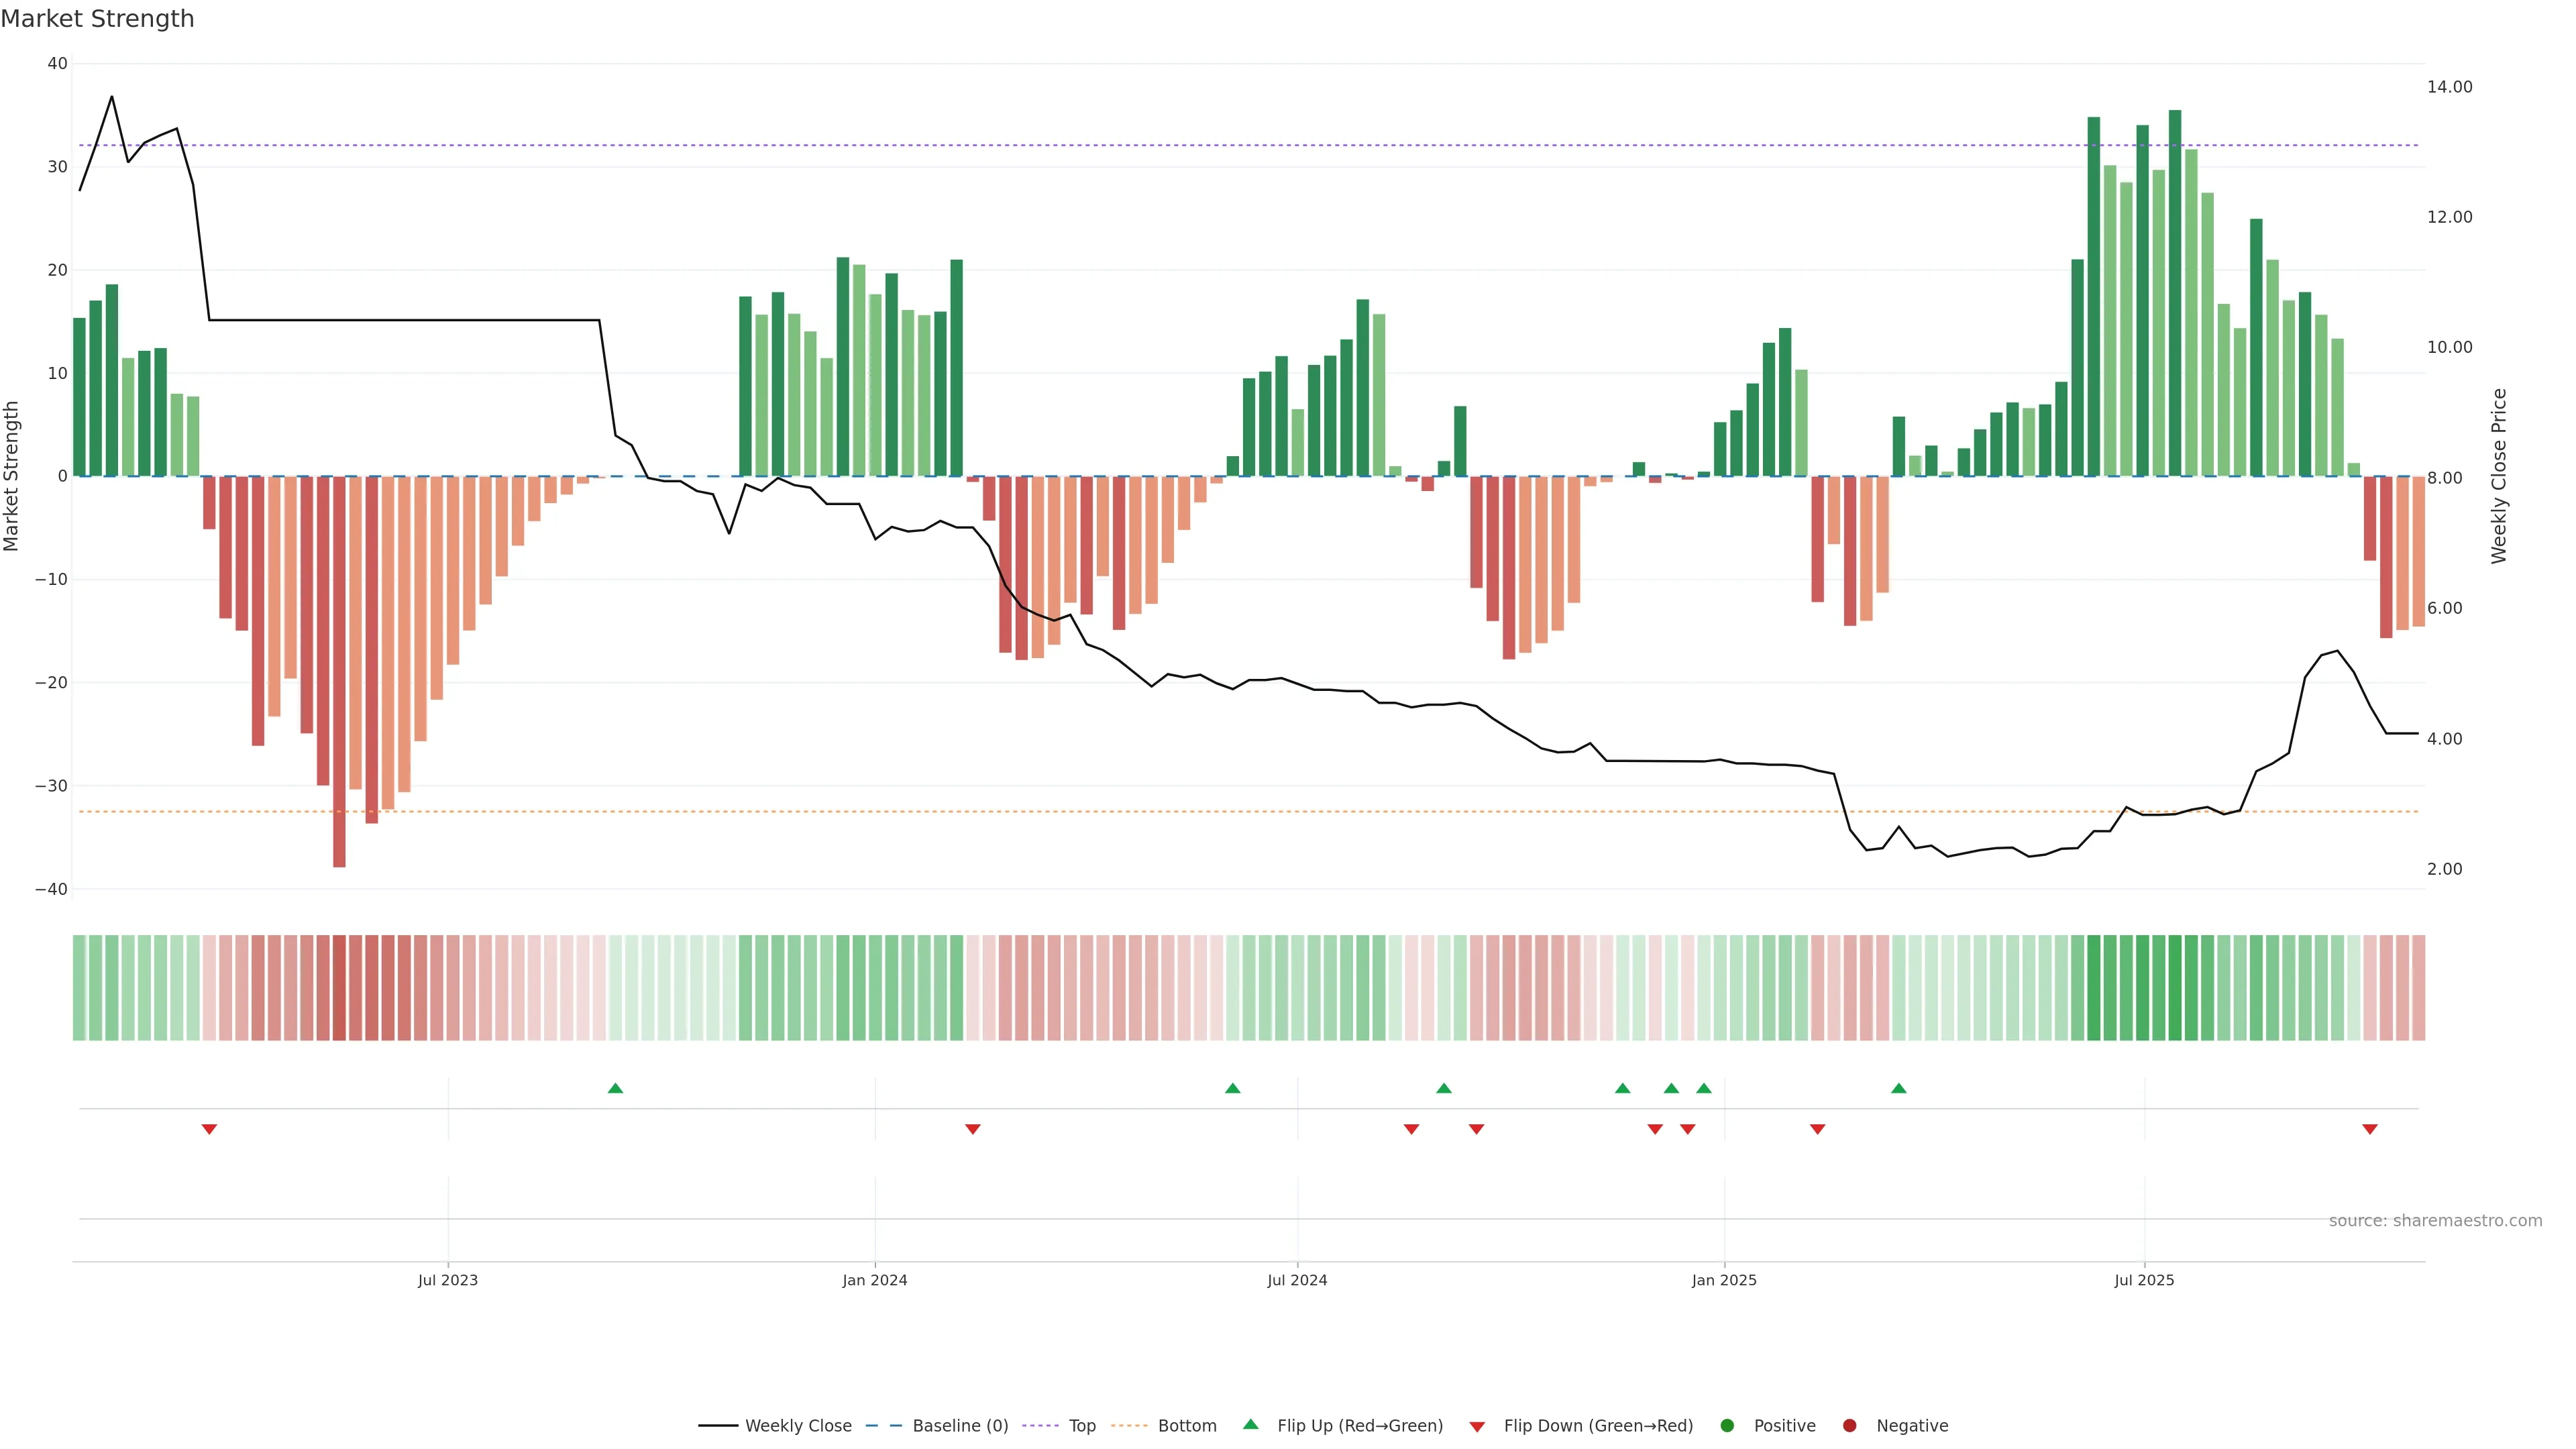Click the rightmost green flip-up triangle marker

[1898, 1088]
